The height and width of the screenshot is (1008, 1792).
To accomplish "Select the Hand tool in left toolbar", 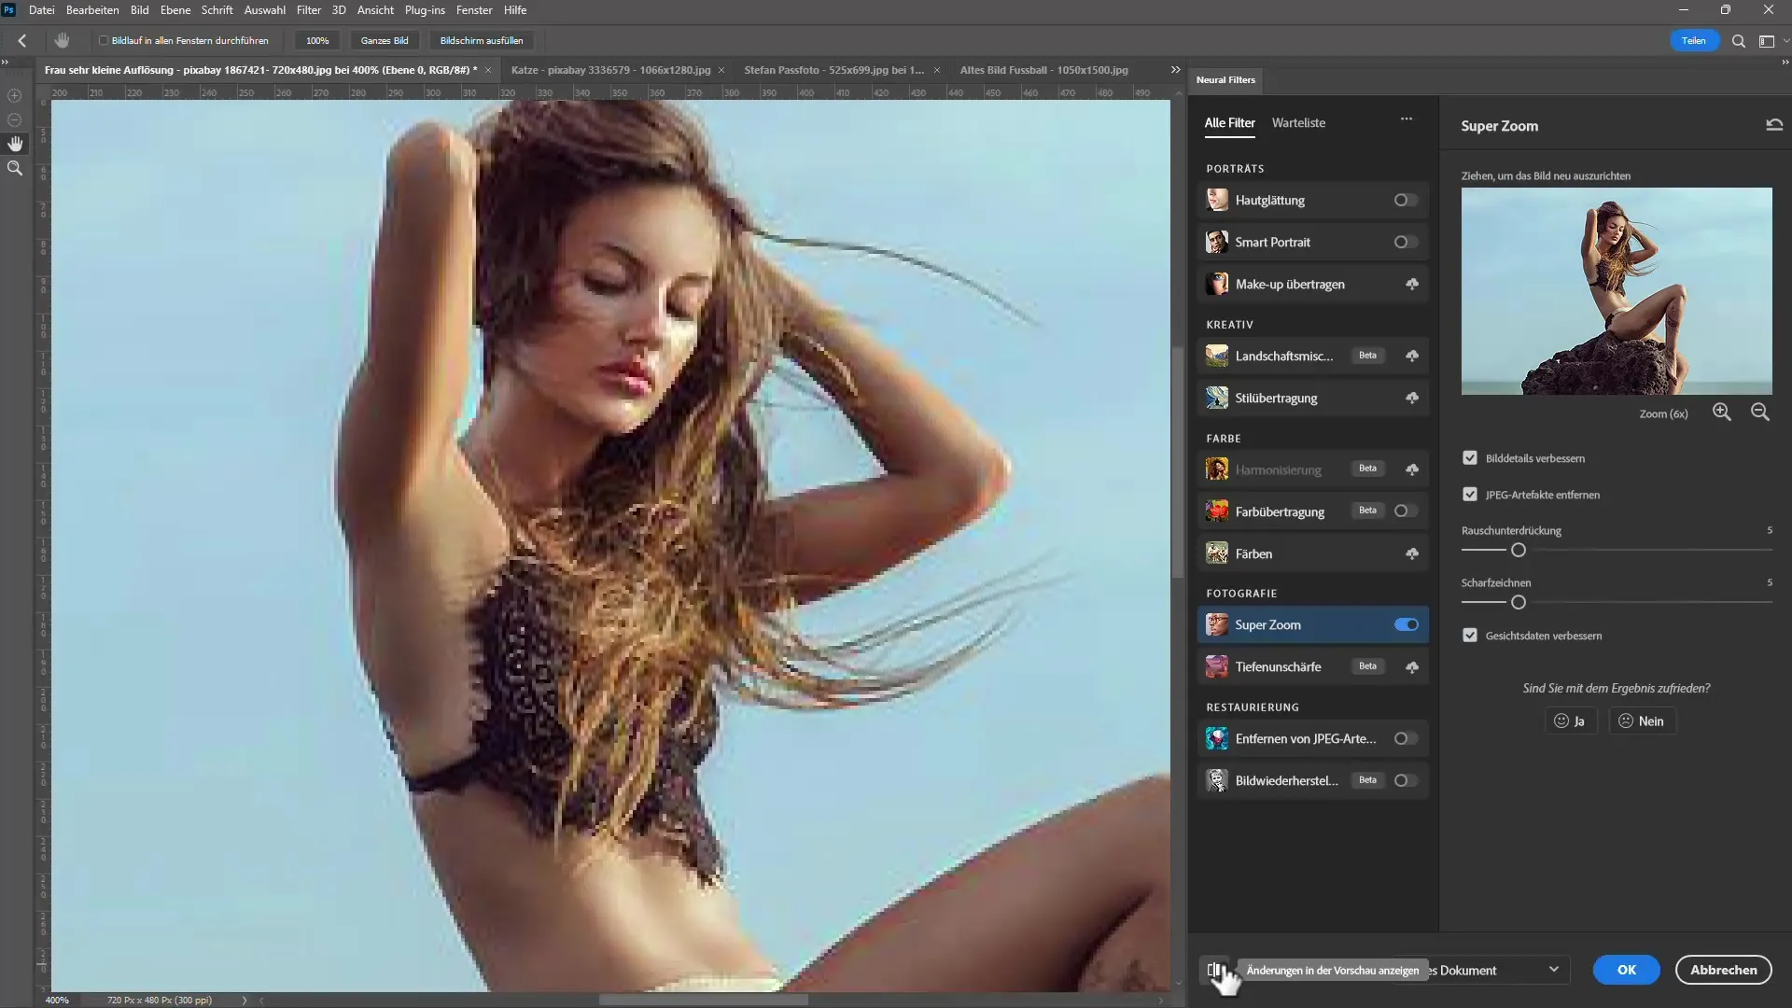I will point(15,144).
